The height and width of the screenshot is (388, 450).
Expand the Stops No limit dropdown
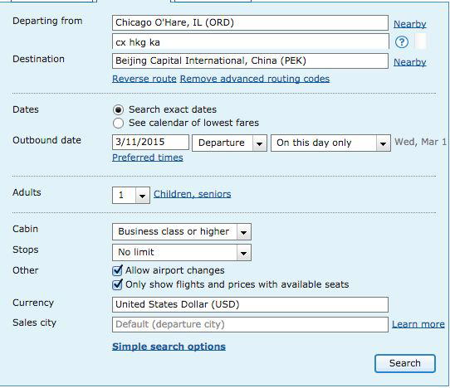(182, 253)
